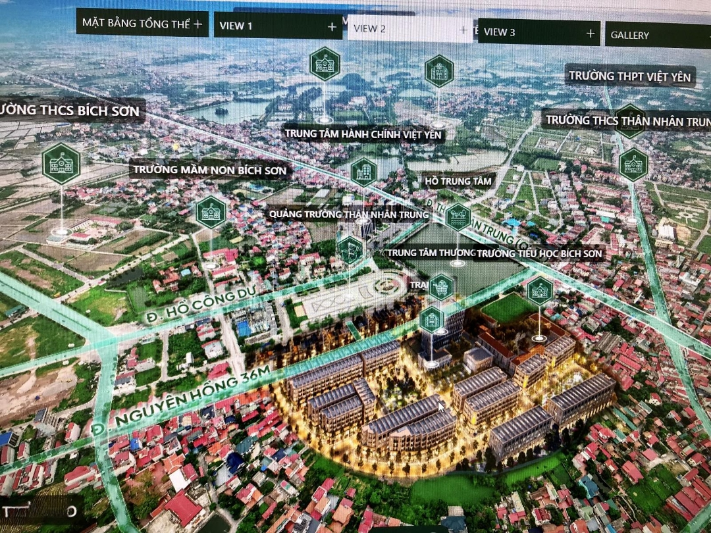Image resolution: width=711 pixels, height=533 pixels.
Task: Click the shopping cart hexagon marker
Action: 441,287
